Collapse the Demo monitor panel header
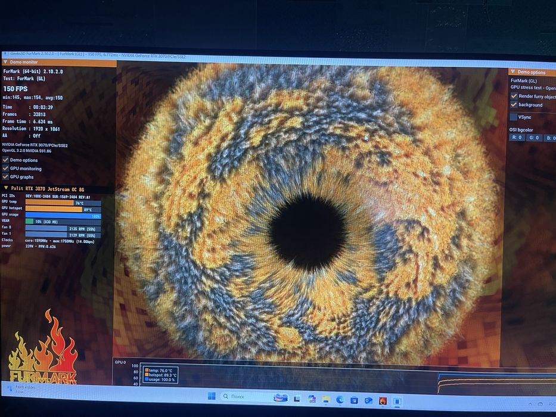The width and height of the screenshot is (556, 417). point(58,62)
